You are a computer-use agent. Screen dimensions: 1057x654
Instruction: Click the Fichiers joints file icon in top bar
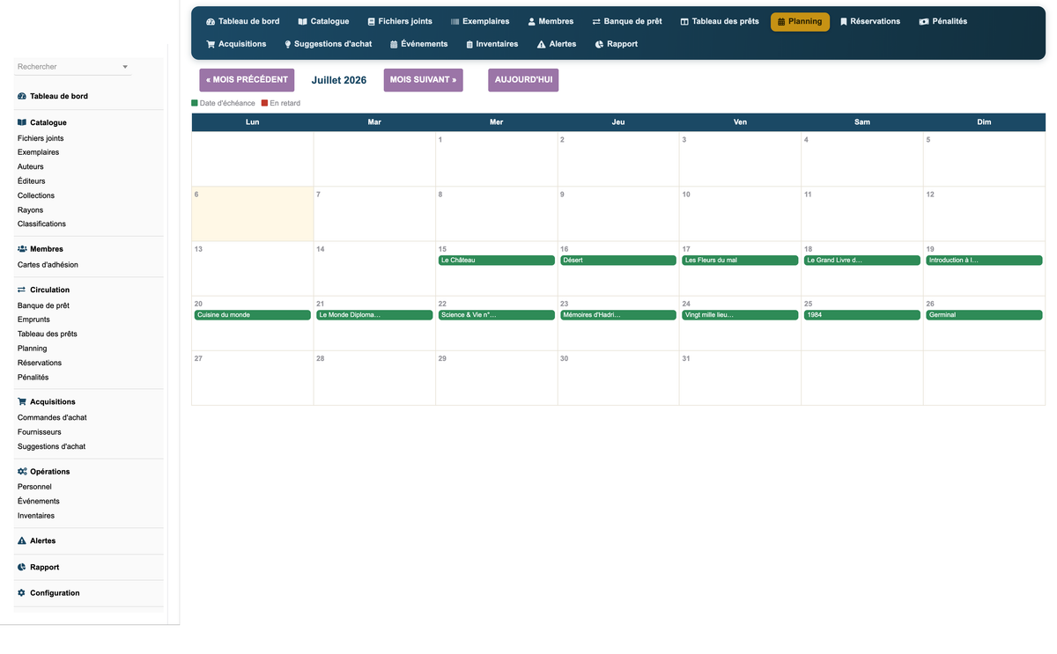(371, 22)
